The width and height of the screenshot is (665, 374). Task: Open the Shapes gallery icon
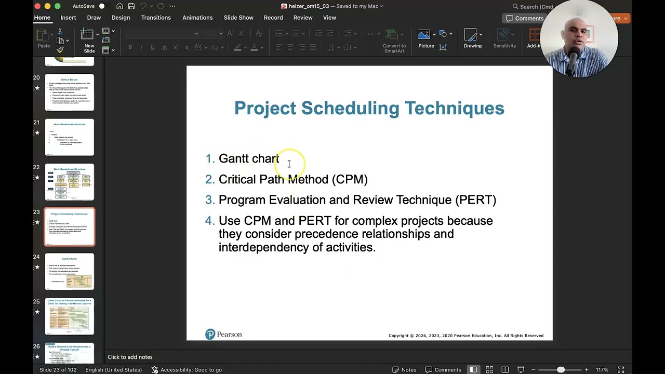pyautogui.click(x=443, y=34)
